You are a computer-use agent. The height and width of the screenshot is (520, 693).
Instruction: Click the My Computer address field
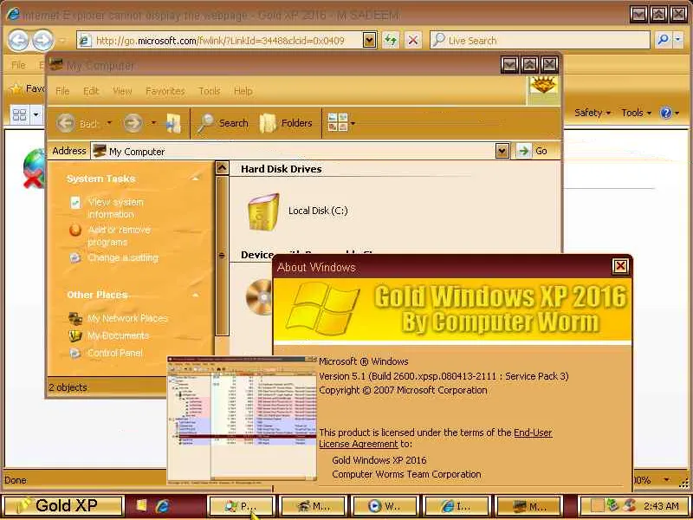293,151
